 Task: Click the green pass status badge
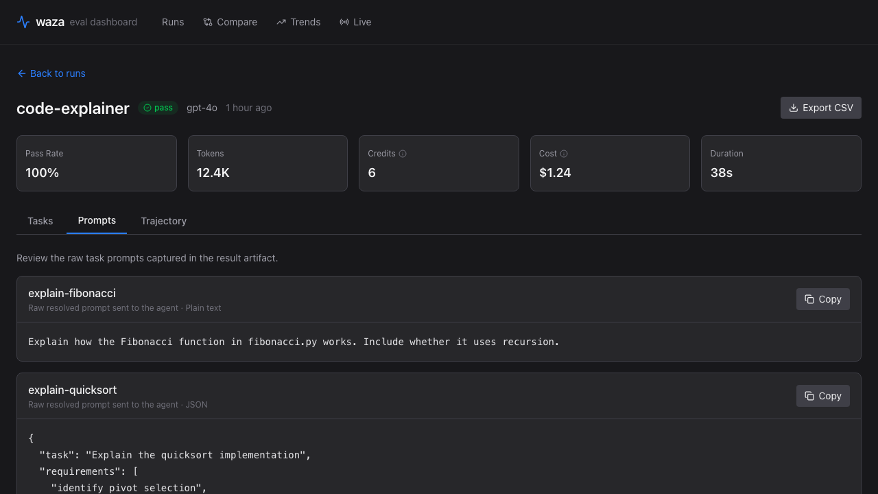[x=158, y=108]
